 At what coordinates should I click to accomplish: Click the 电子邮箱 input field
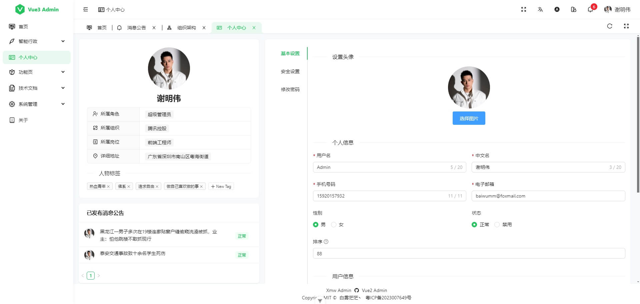pyautogui.click(x=548, y=196)
